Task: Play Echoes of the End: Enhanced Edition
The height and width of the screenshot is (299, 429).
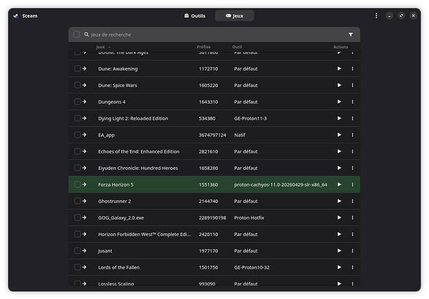Action: pyautogui.click(x=339, y=151)
